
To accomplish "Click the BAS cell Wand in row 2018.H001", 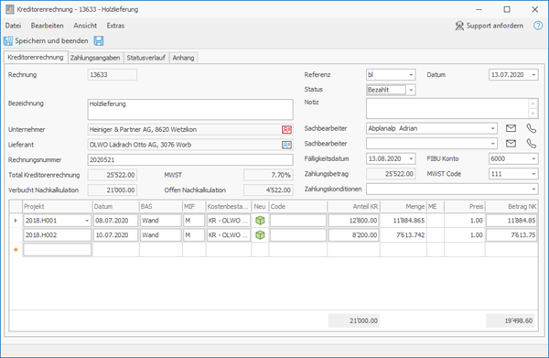I will [x=161, y=221].
